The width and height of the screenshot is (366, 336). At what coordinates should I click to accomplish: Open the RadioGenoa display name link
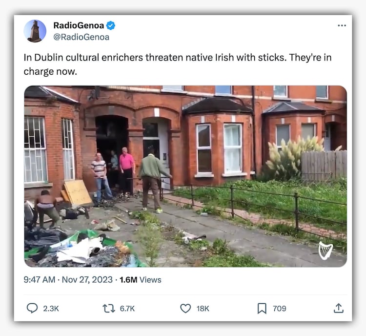point(79,25)
